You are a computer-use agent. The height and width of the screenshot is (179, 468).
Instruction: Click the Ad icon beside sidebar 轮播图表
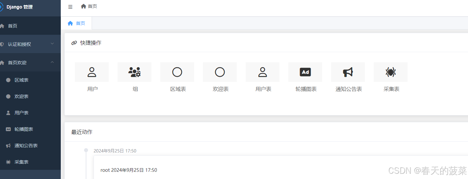pyautogui.click(x=8, y=129)
